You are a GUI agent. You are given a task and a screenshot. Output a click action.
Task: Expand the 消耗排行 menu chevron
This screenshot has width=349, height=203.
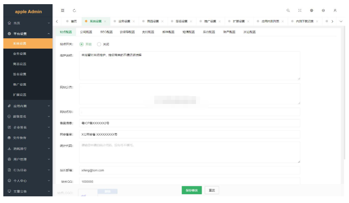coord(49,149)
